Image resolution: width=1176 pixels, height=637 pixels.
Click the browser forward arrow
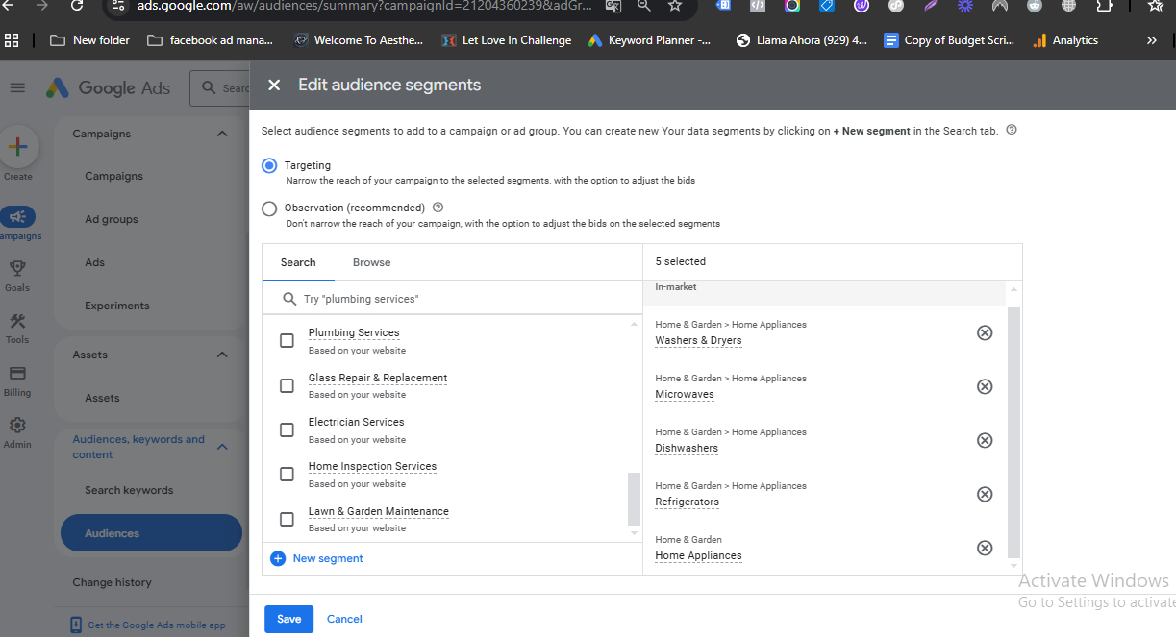pyautogui.click(x=41, y=6)
